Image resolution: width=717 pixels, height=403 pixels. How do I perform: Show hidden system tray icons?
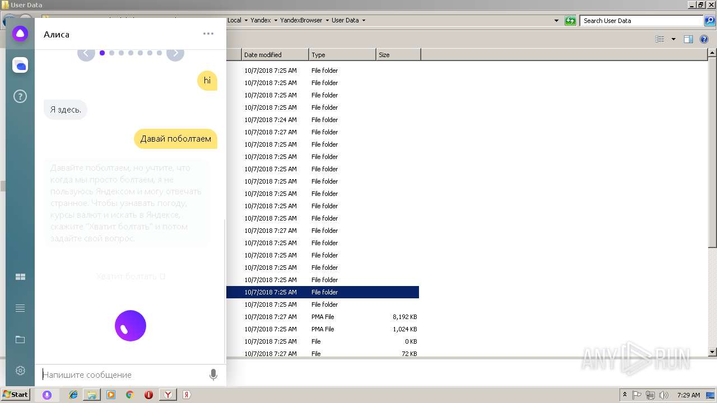(x=625, y=395)
